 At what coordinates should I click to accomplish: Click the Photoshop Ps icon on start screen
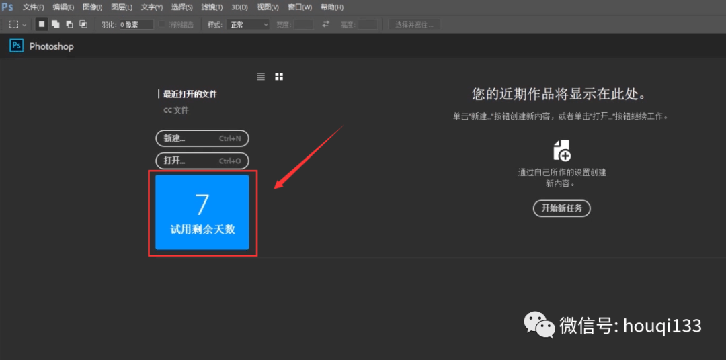(x=17, y=46)
